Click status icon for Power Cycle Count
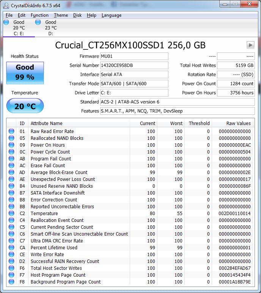Screen dimensions: 261x293 click(x=11, y=152)
